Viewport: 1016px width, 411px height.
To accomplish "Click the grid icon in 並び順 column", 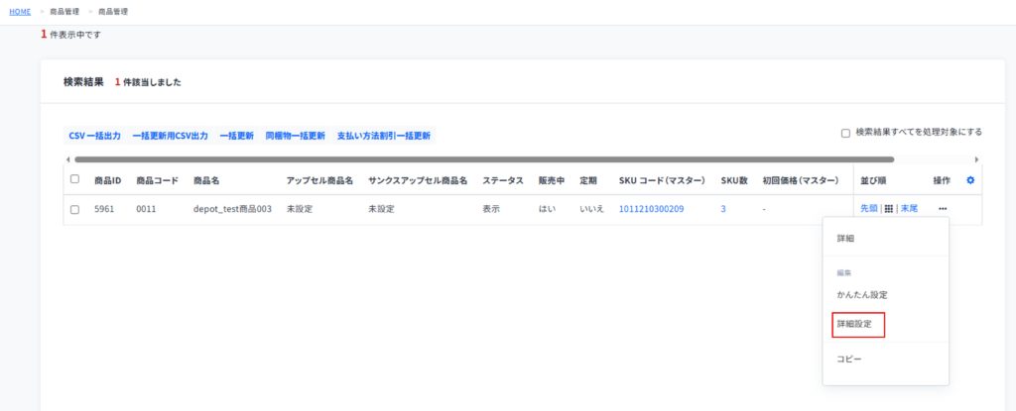I will click(x=889, y=209).
